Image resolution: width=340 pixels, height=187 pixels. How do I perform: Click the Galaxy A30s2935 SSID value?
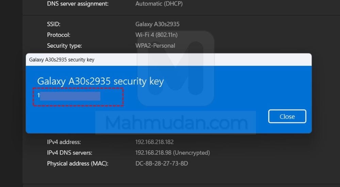click(x=157, y=24)
